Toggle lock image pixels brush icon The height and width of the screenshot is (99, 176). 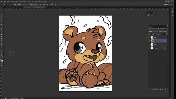(154, 34)
